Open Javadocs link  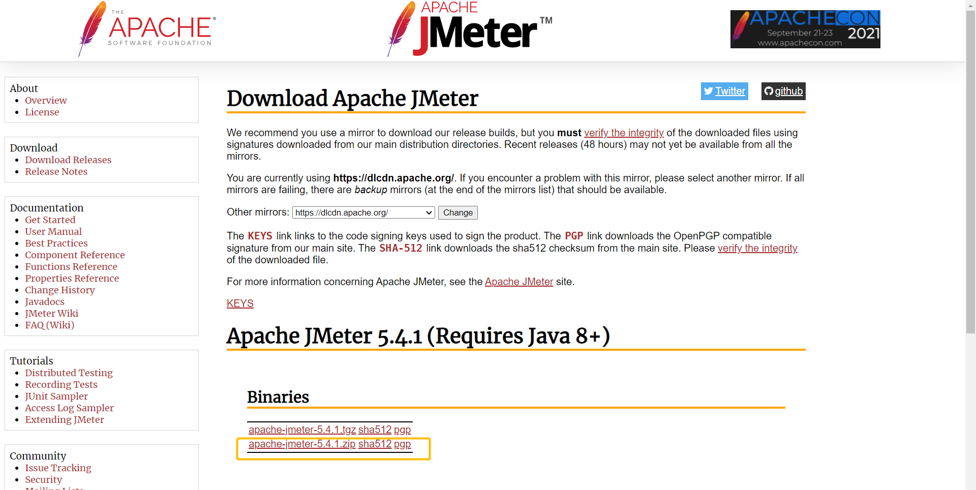45,301
